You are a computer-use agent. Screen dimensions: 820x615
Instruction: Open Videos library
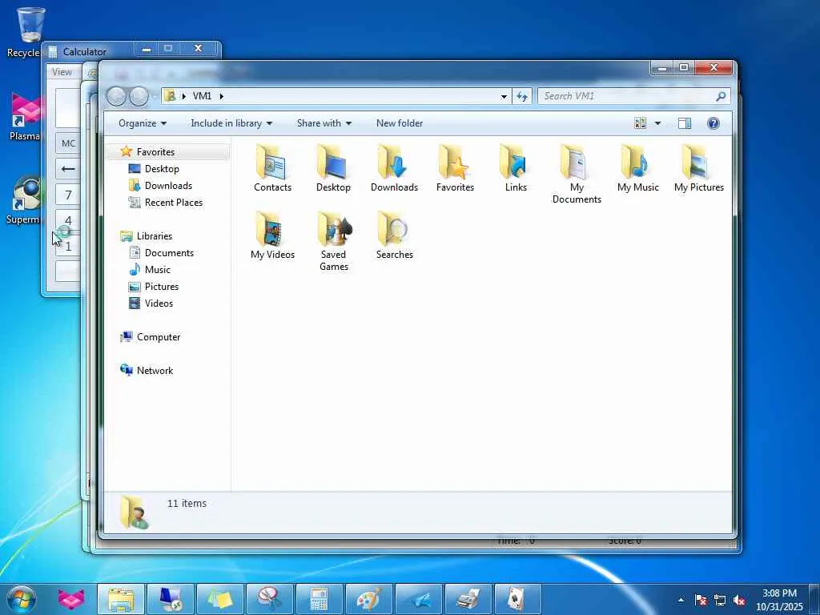(159, 303)
